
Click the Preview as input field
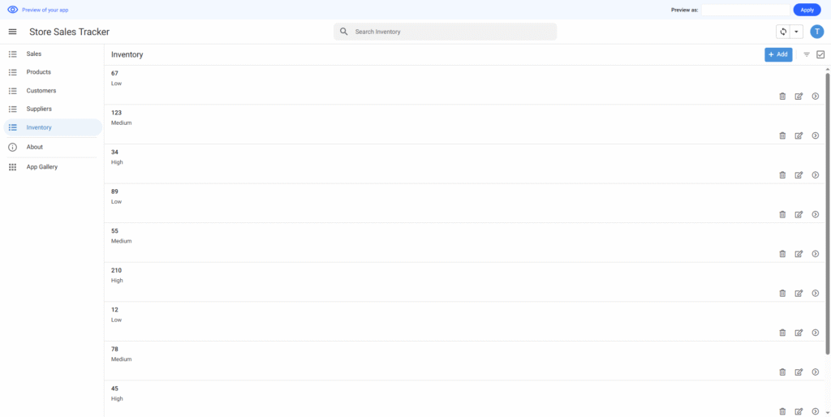coord(745,10)
